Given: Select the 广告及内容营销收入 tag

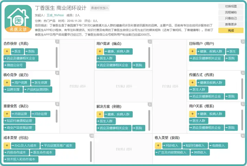Looking at the screenshot, I should click(x=172, y=153).
